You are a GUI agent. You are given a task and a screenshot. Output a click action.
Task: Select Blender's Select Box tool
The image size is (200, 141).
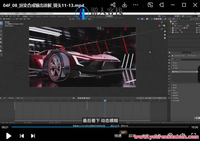pos(1,23)
